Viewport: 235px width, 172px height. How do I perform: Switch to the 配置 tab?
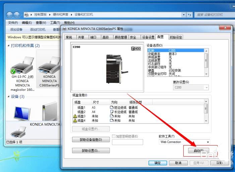[162, 37]
